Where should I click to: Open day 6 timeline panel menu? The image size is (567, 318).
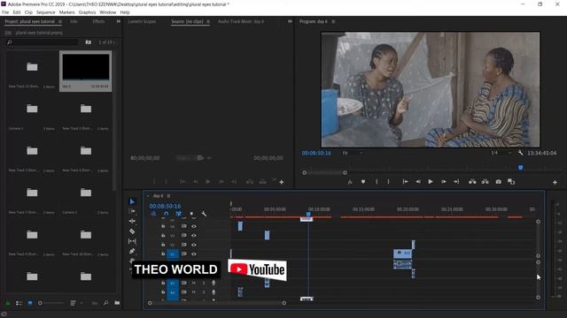point(168,196)
